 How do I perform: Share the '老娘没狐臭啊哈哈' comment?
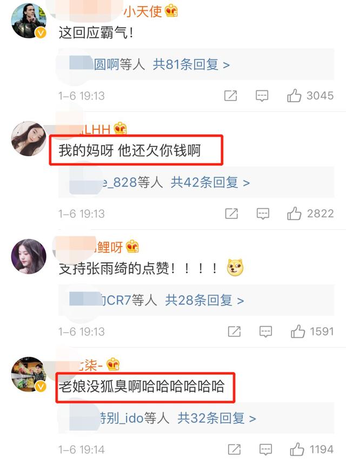(x=234, y=449)
